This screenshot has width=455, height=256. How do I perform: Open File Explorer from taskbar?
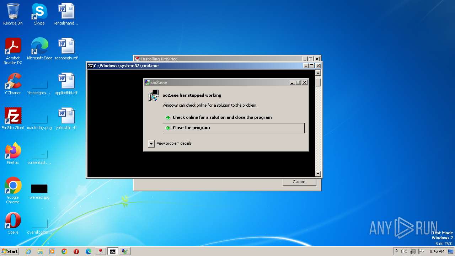pos(40,251)
